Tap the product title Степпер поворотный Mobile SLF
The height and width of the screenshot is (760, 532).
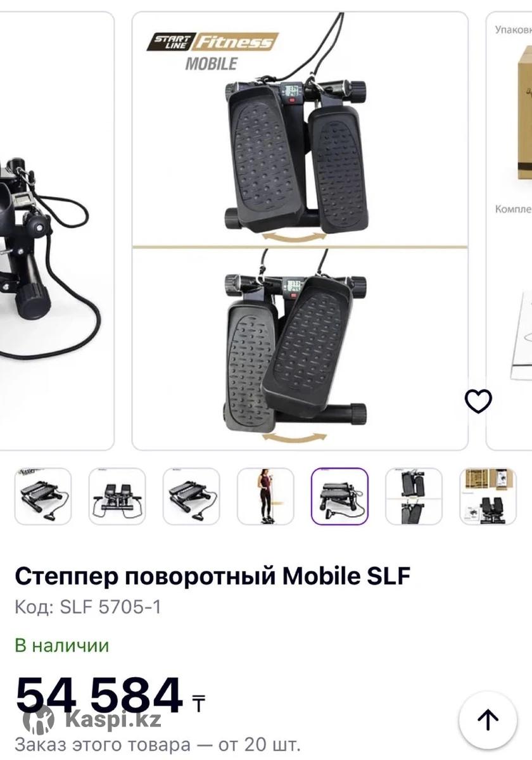(213, 576)
